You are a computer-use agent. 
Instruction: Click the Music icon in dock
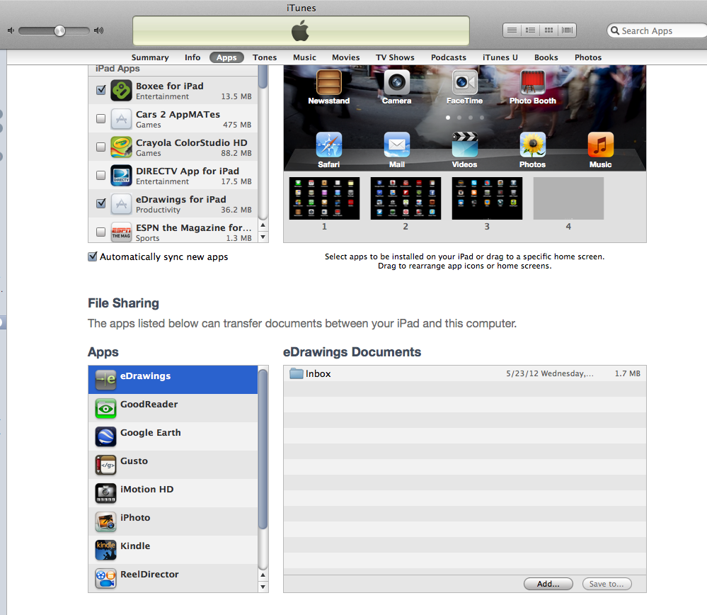click(601, 145)
